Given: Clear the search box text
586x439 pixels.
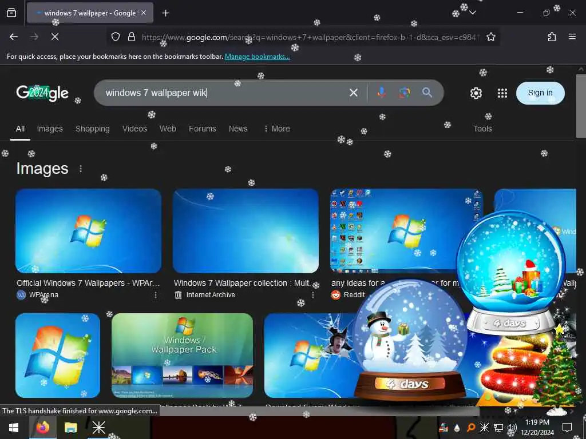Looking at the screenshot, I should click(x=353, y=93).
